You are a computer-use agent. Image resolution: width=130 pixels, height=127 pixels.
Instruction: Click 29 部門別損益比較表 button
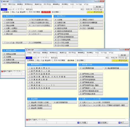point(91,94)
